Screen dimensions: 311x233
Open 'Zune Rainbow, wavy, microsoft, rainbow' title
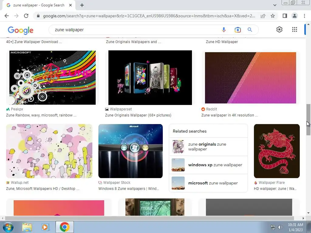[41, 115]
